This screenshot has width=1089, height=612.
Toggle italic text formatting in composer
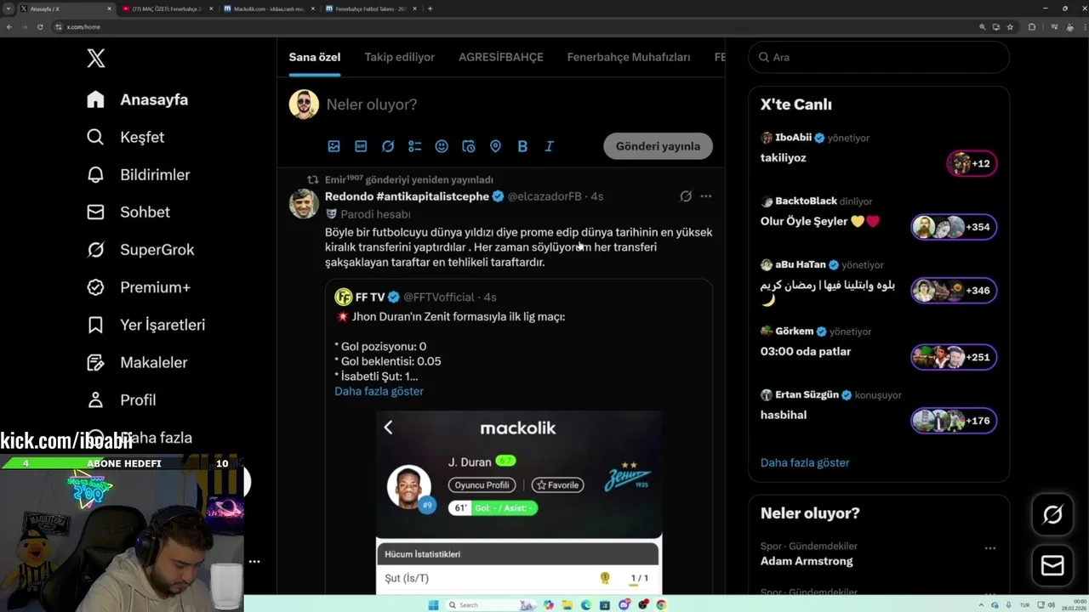[x=550, y=146]
